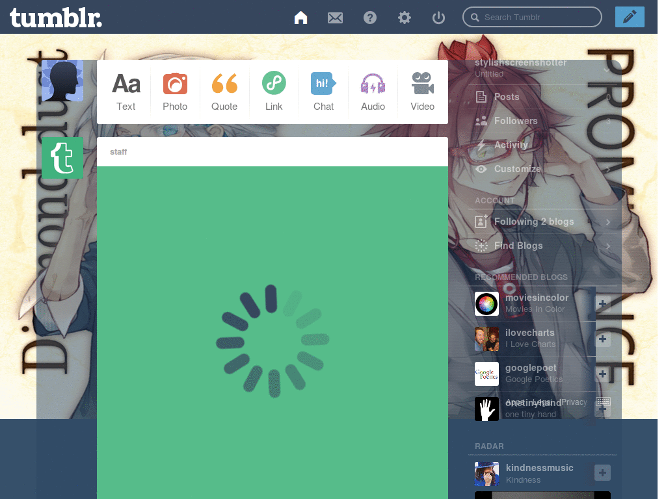Viewport: 666px width, 499px height.
Task: Open the moviesincolor recommended blog
Action: [x=537, y=298]
